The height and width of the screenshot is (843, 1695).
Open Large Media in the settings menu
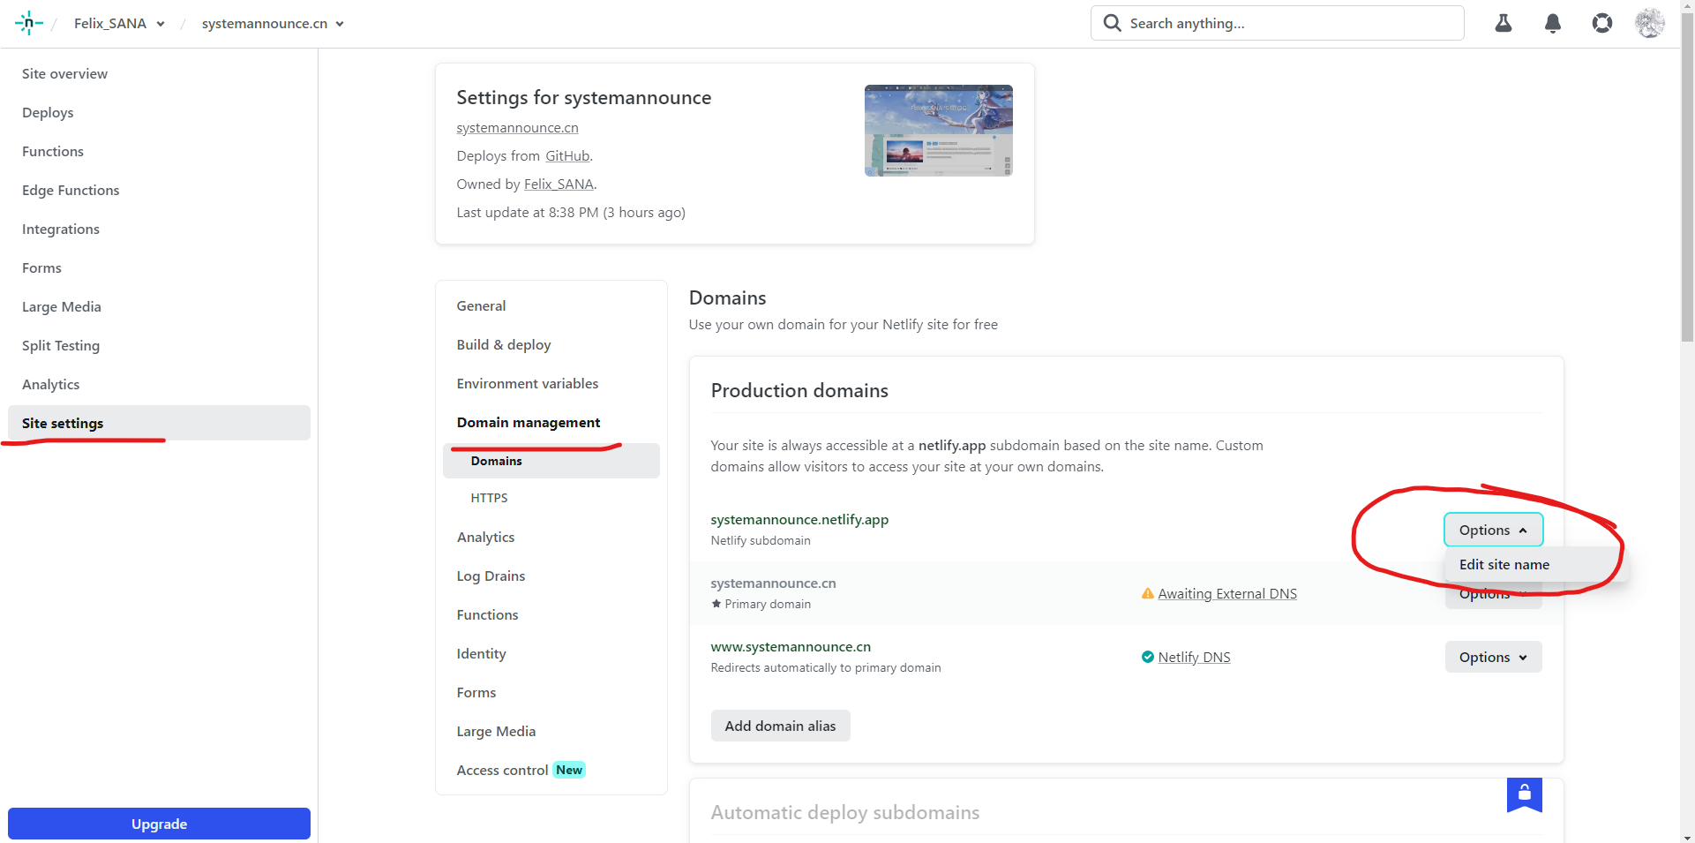click(x=496, y=731)
